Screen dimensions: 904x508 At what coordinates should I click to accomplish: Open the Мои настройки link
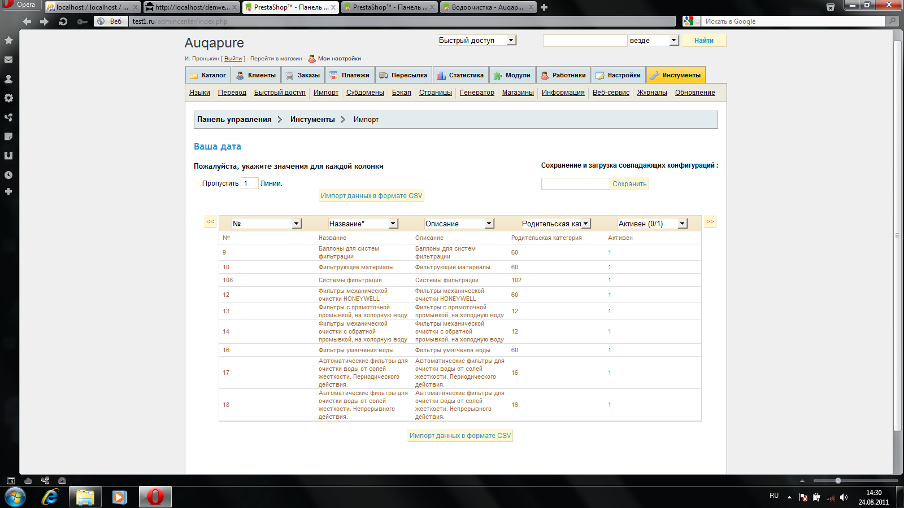pyautogui.click(x=339, y=59)
